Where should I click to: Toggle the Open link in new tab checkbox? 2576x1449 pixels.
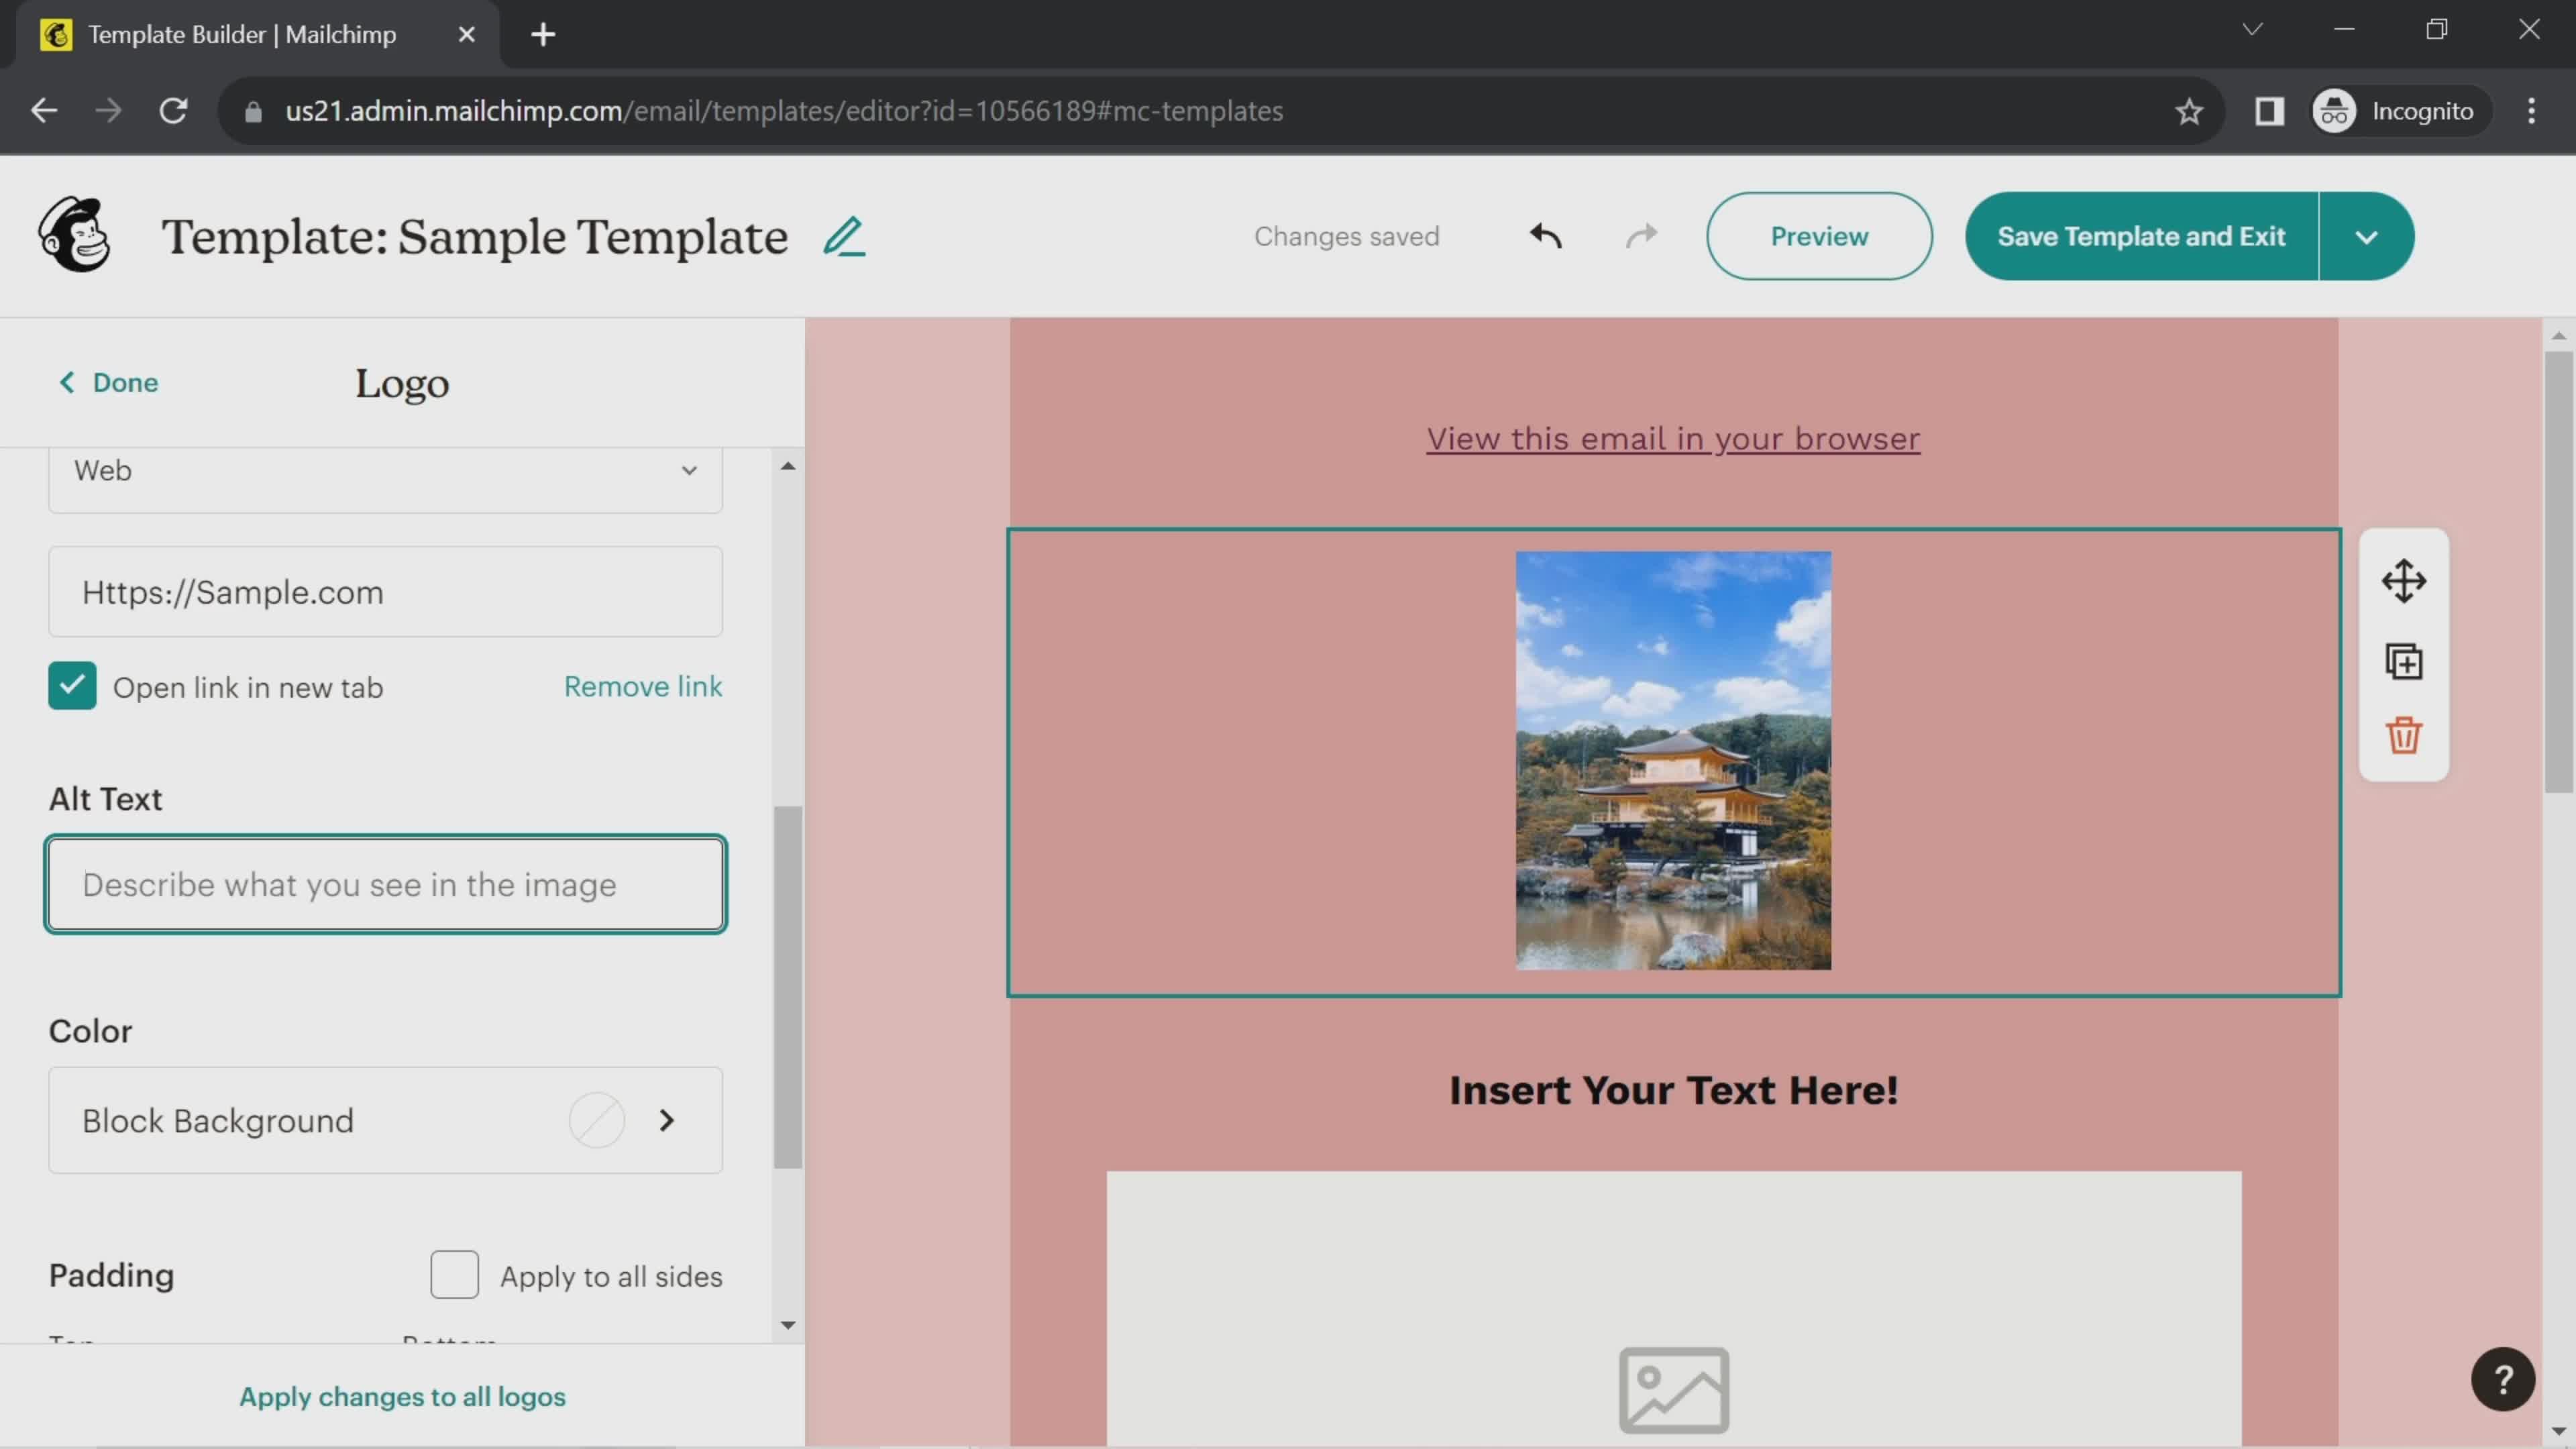[x=70, y=686]
